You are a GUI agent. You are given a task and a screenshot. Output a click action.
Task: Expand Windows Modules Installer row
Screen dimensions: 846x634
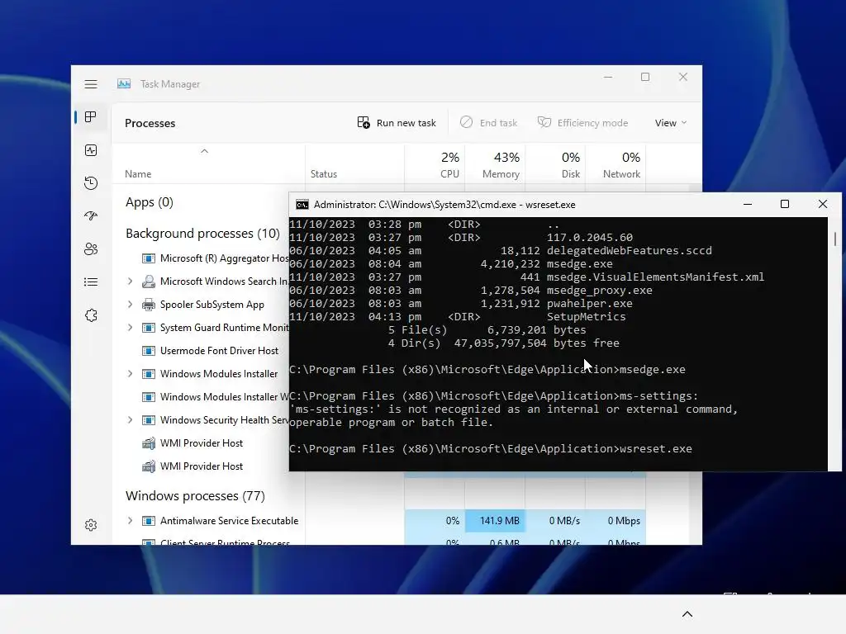point(130,374)
